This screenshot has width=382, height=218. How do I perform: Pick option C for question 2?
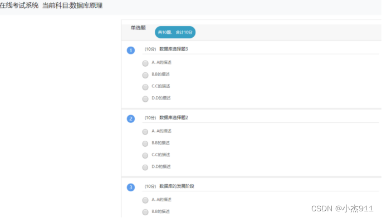(145, 156)
